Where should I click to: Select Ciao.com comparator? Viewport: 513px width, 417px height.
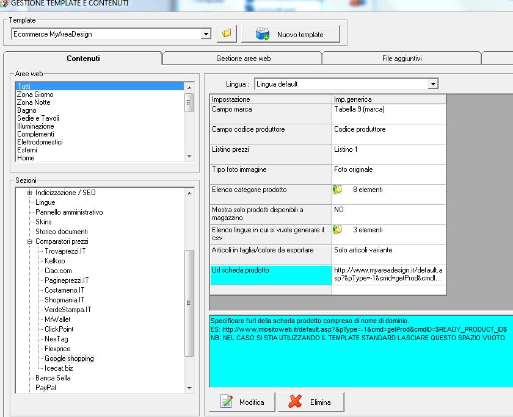tap(58, 271)
